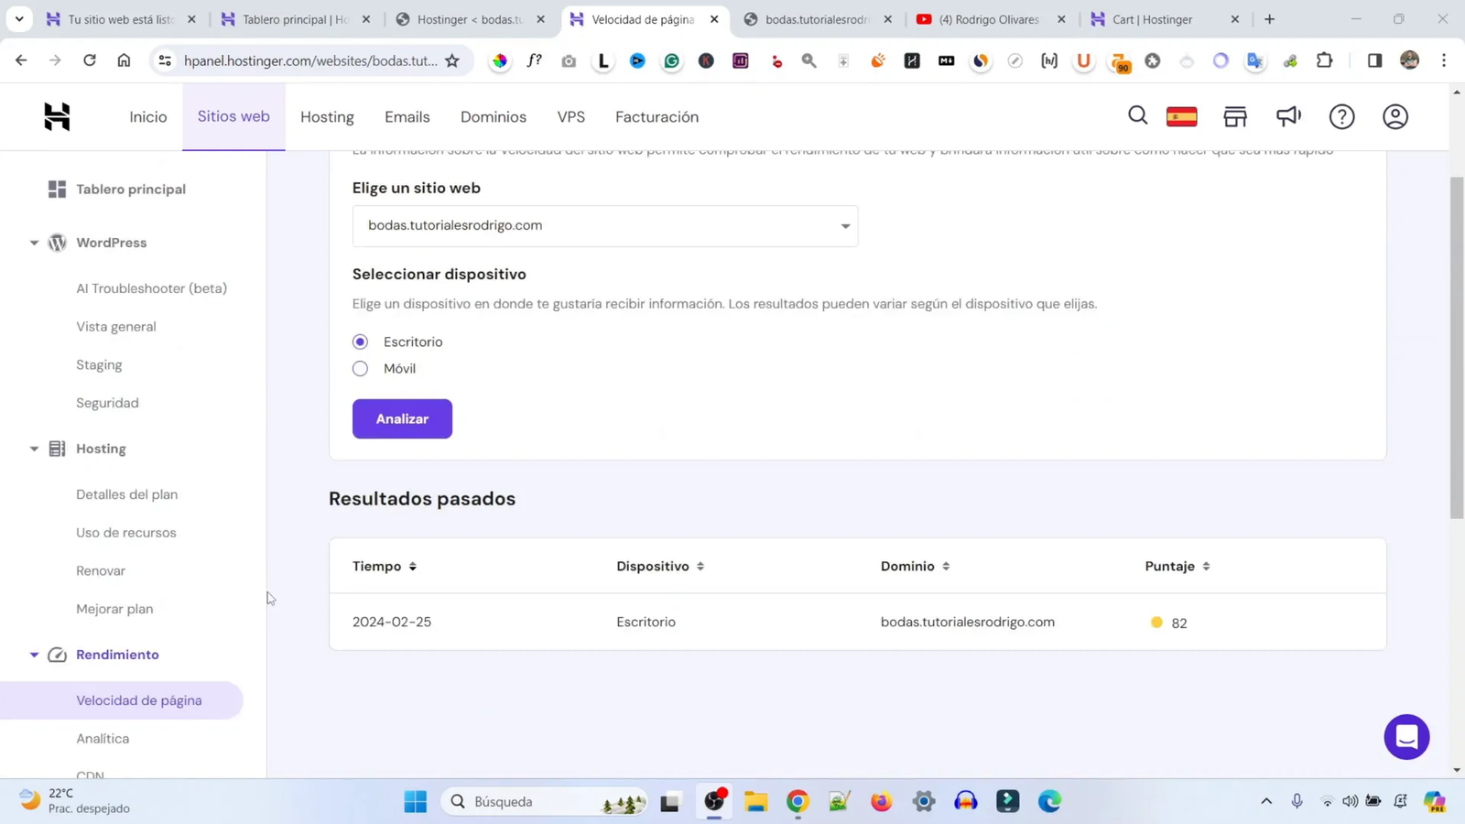Screen dimensions: 1465x824
Task: Open VPS navigation item
Action: click(x=571, y=116)
